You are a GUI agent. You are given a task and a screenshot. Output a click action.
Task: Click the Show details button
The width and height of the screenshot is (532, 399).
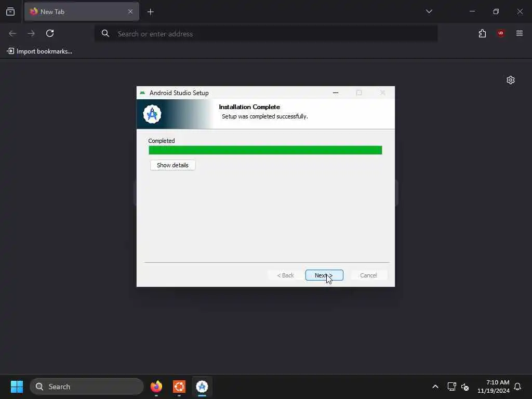(x=172, y=165)
